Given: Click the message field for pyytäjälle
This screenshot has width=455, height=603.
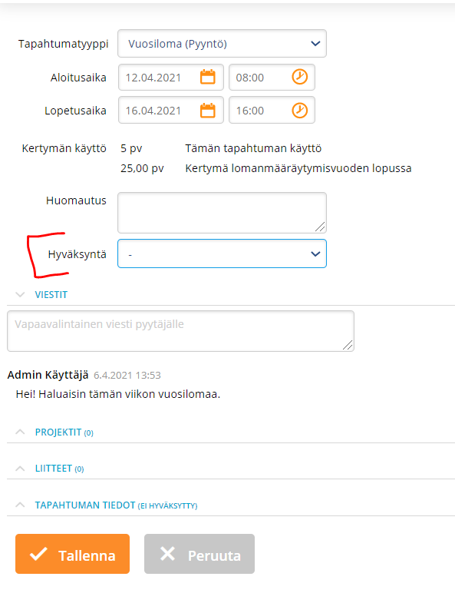Looking at the screenshot, I should [x=180, y=331].
